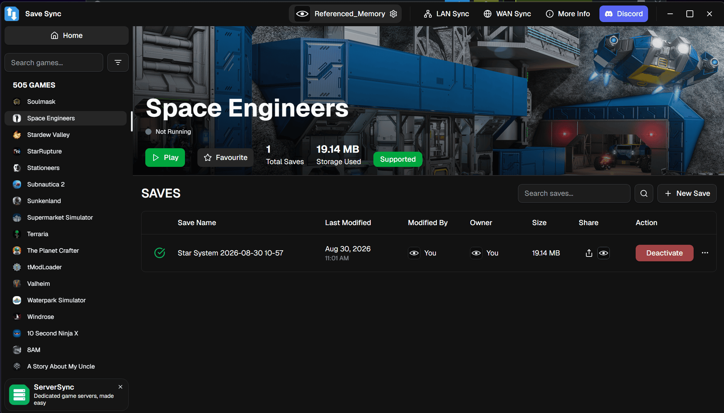Toggle the eye icon beside Referenced_Memory
Viewport: 724px width, 413px height.
[x=302, y=14]
